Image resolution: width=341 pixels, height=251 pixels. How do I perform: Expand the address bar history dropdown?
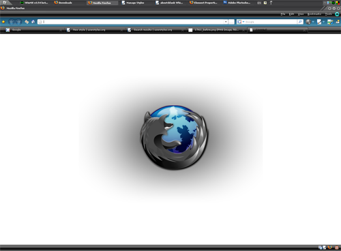click(x=226, y=22)
